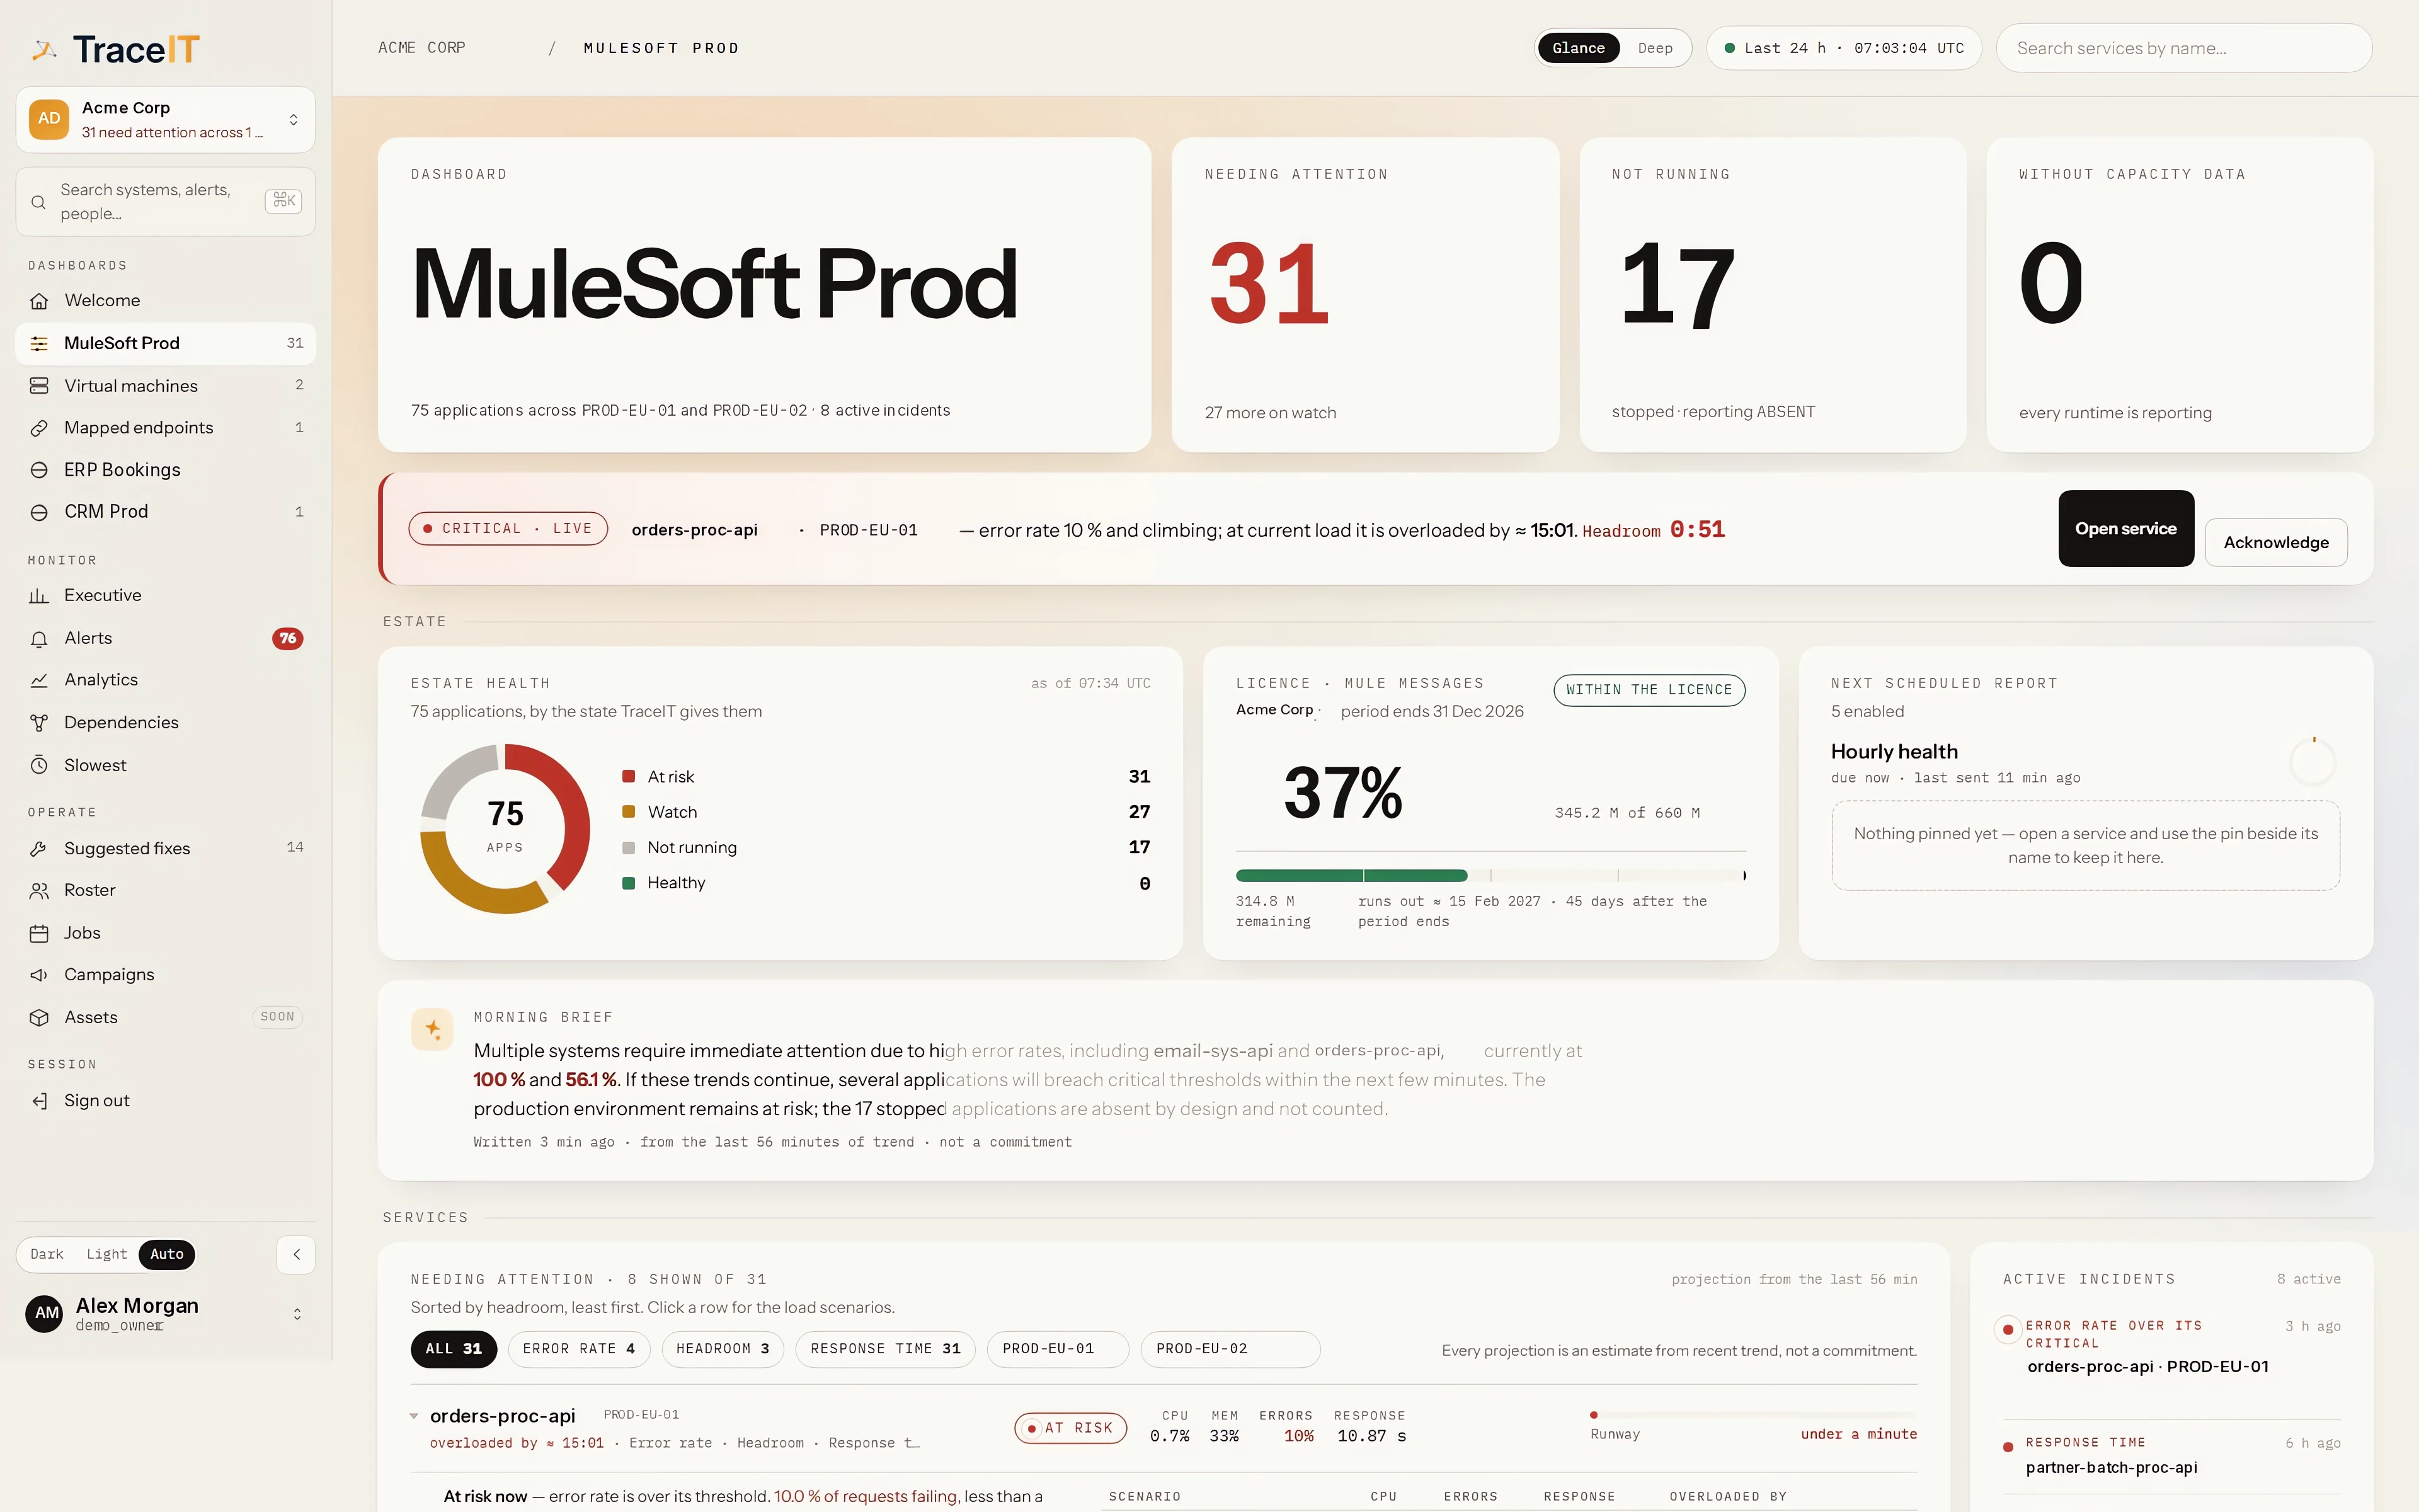Open the Welcome dashboard home icon
Viewport: 2419px width, 1512px height.
coord(39,301)
